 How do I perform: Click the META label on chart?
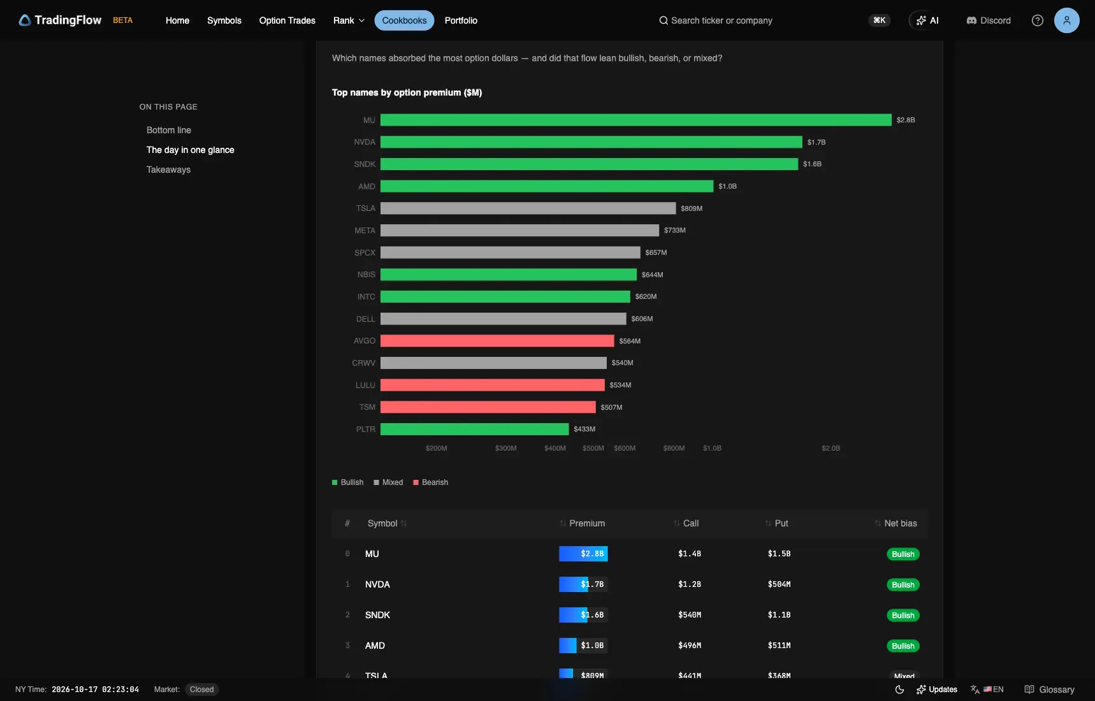[x=365, y=231]
